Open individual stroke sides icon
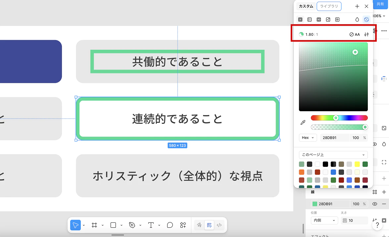 (384, 220)
